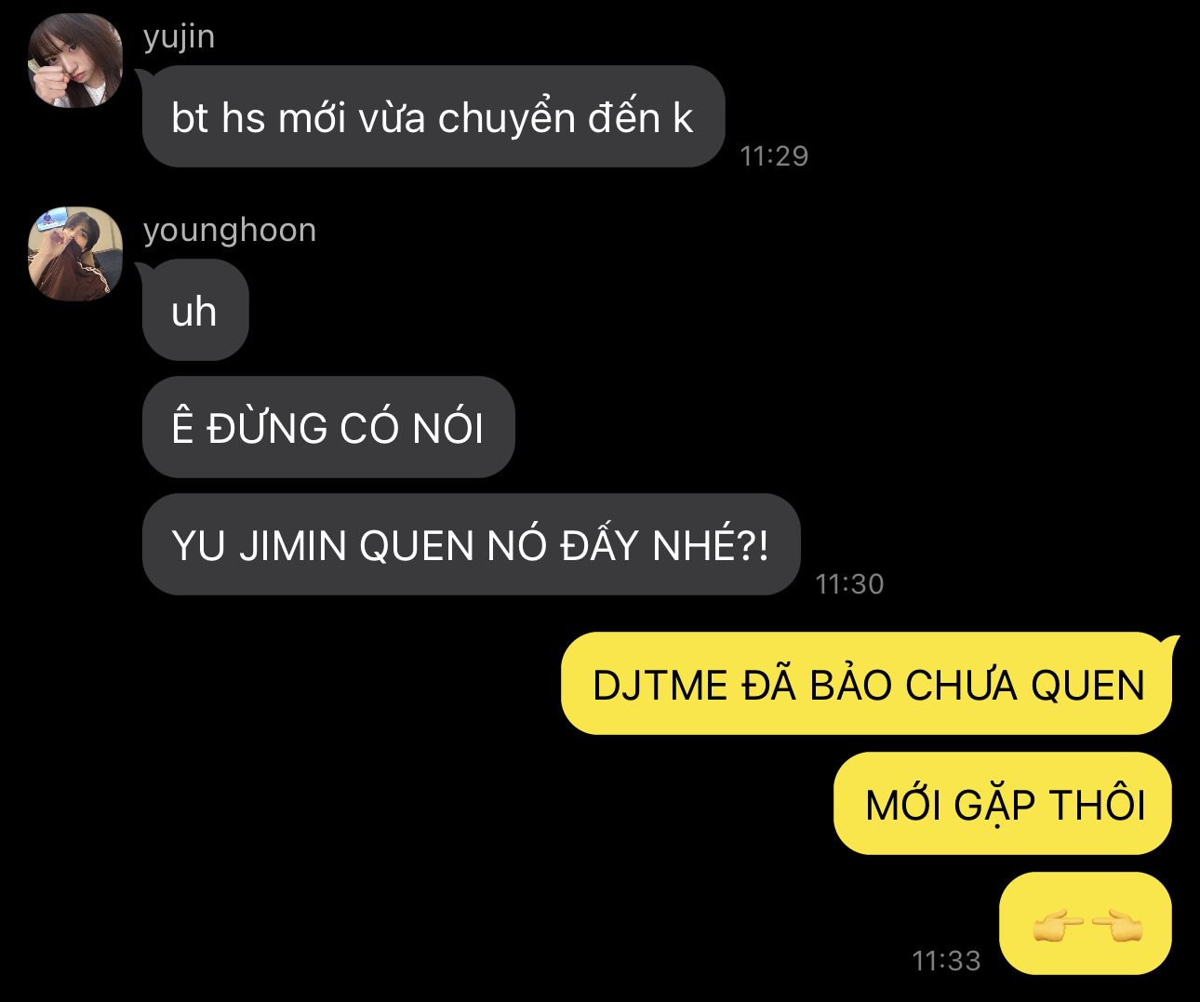This screenshot has width=1200, height=1002.
Task: Tap the 11:29 timestamp
Action: click(x=774, y=155)
